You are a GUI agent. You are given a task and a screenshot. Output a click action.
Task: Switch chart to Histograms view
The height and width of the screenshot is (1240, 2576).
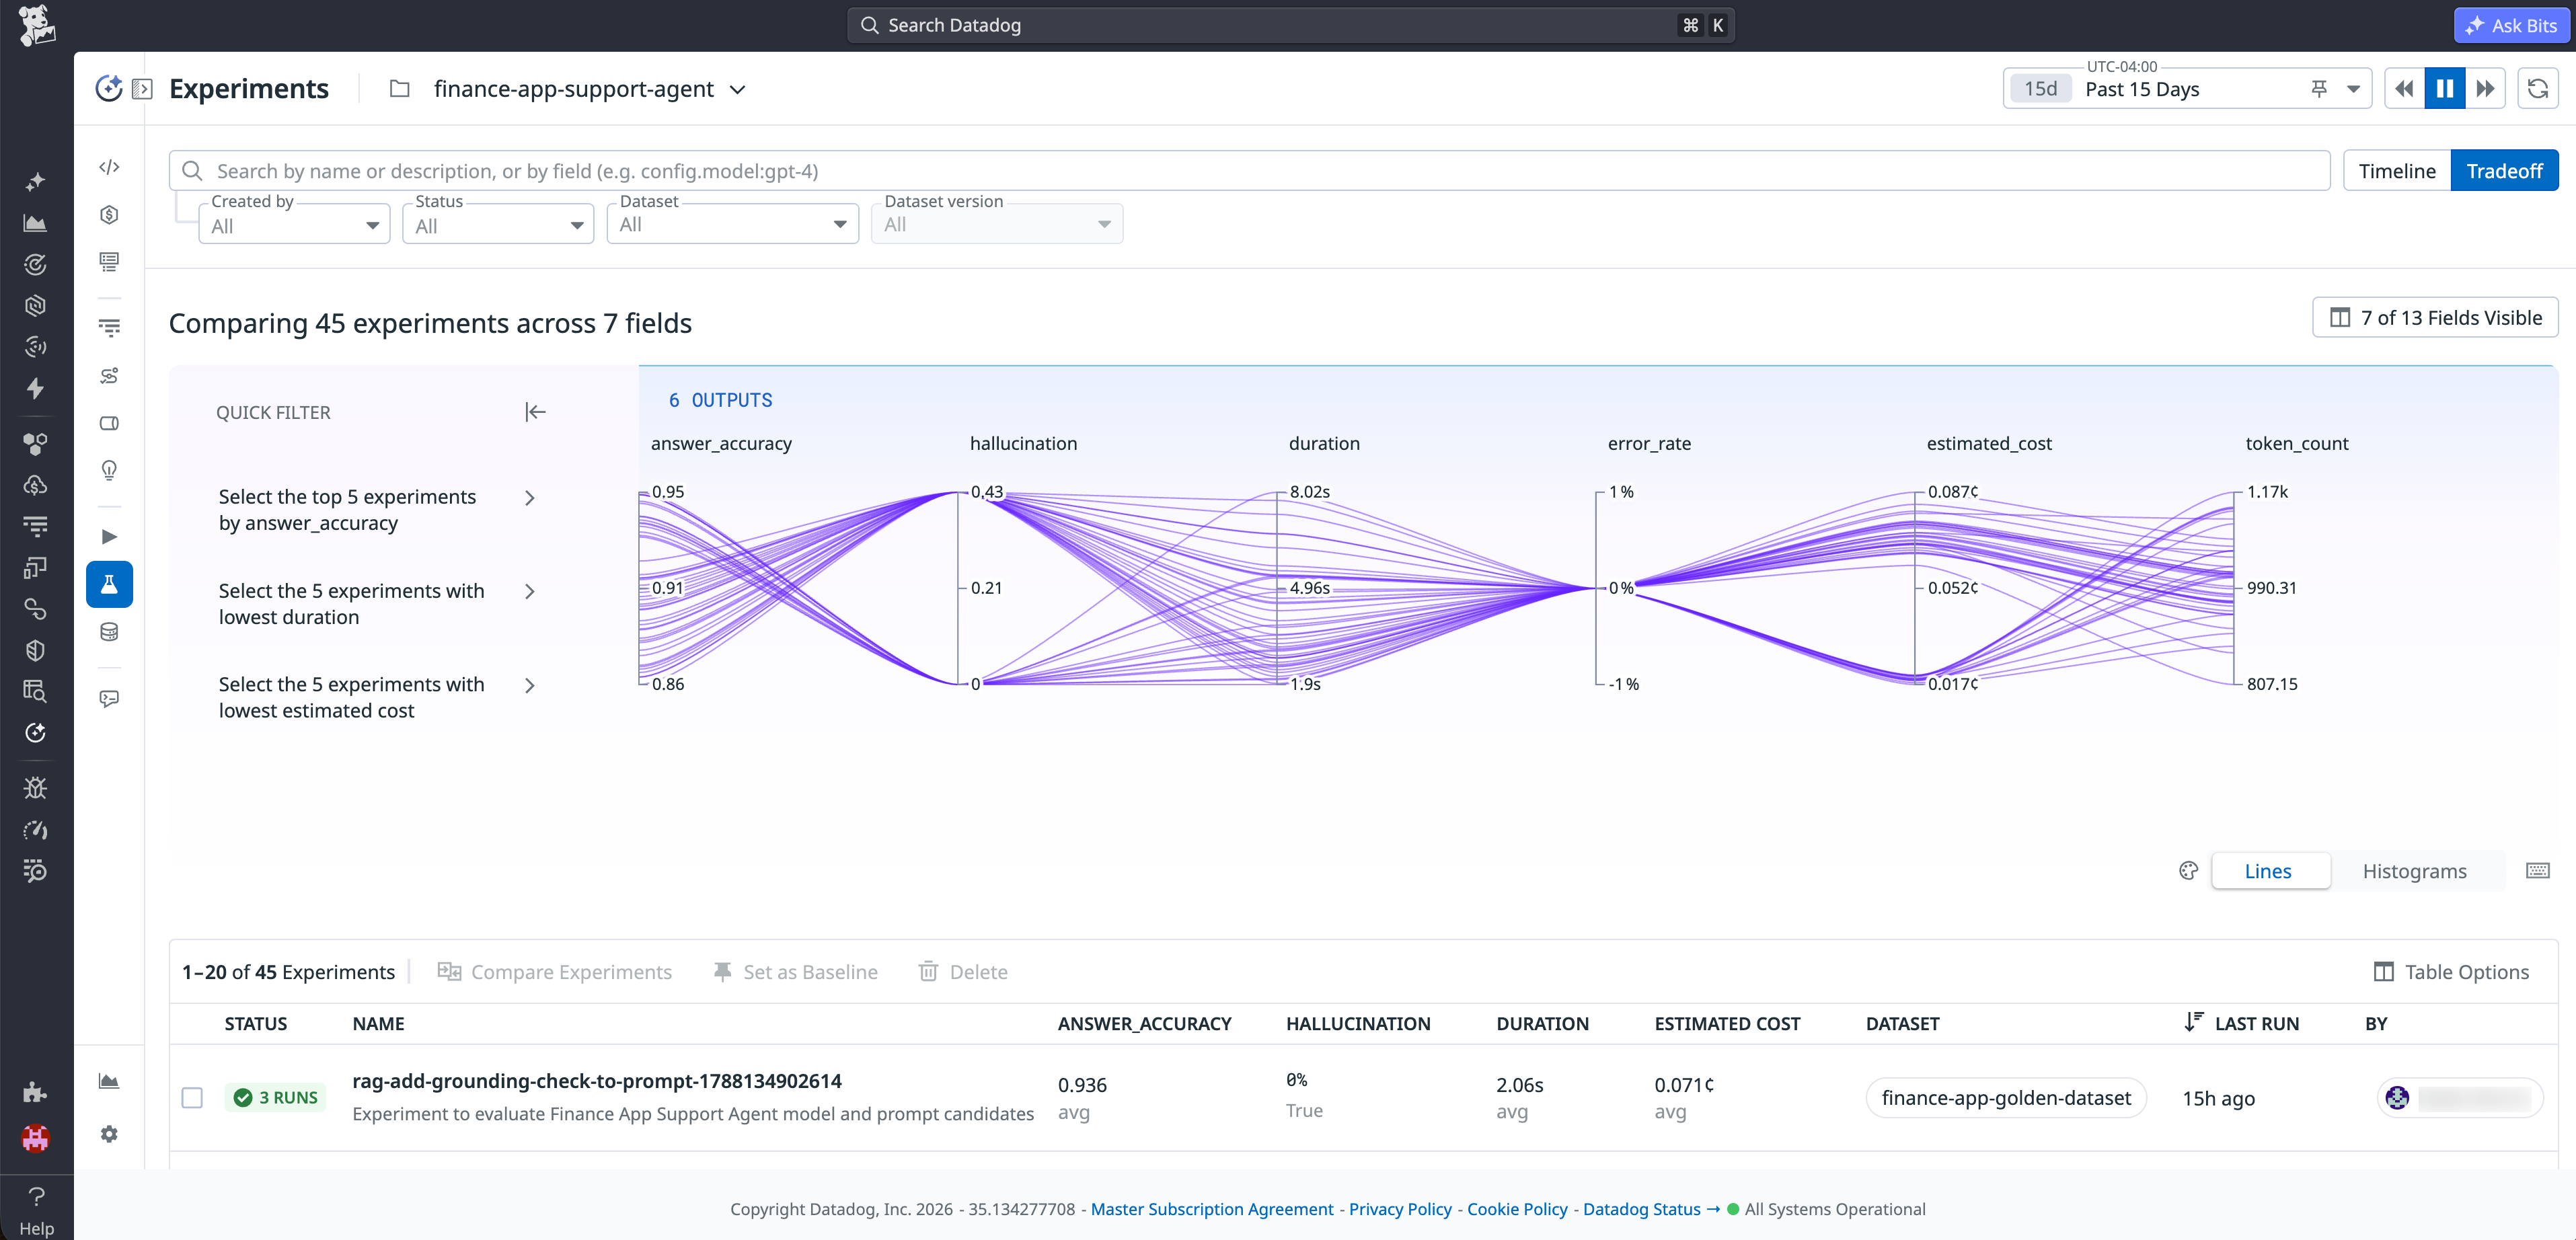(2415, 871)
